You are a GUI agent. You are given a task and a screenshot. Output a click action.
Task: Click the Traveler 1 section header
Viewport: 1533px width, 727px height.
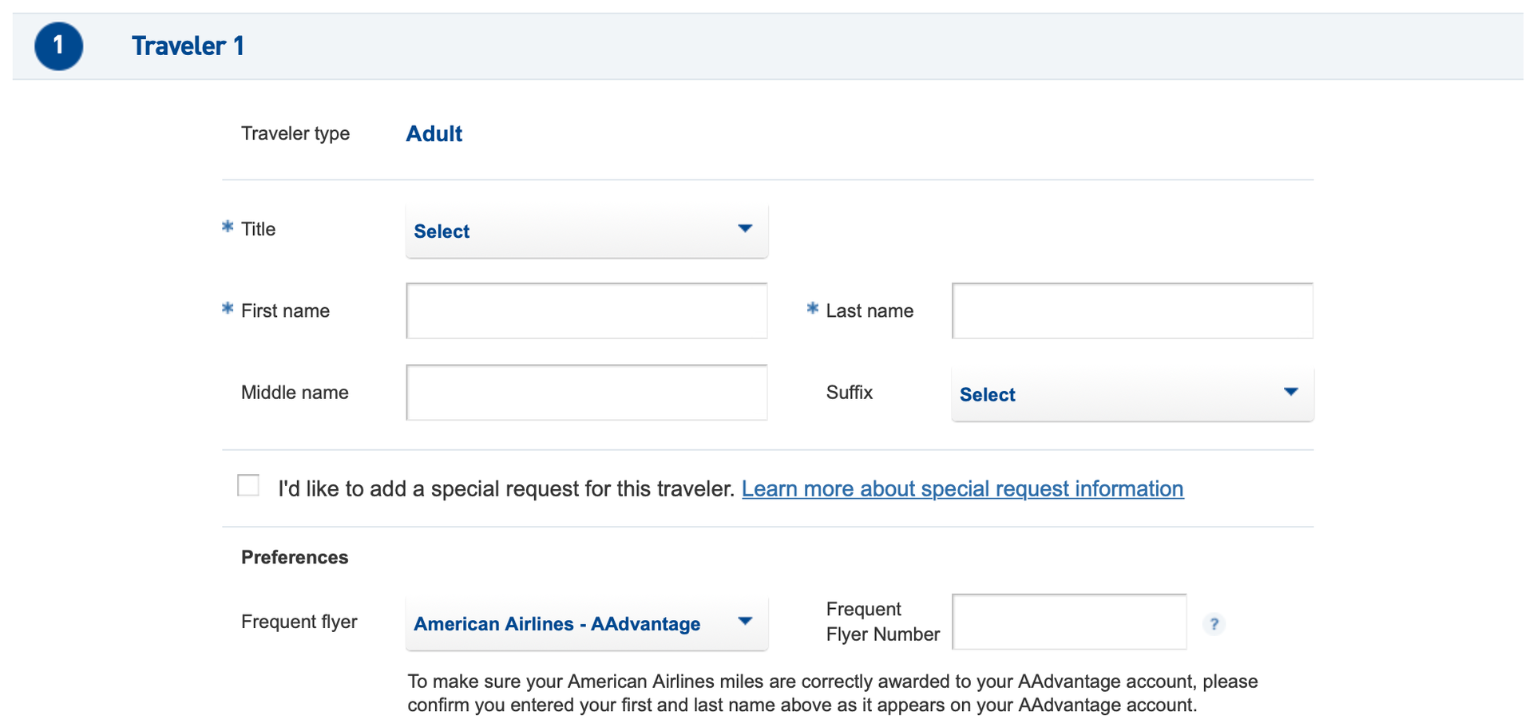point(188,46)
